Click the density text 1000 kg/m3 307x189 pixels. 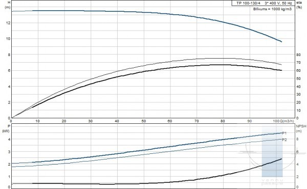tap(281, 9)
